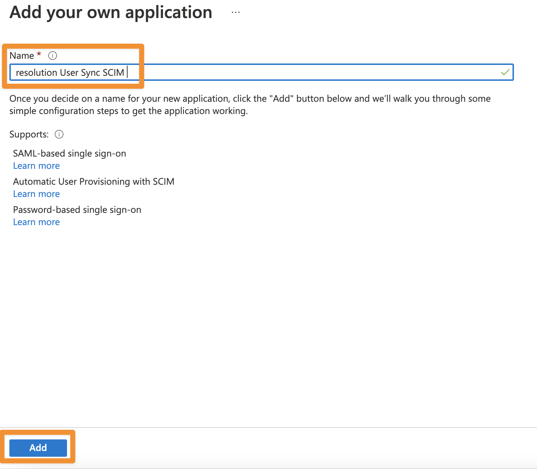
Task: Click the Add button
Action: tap(38, 448)
